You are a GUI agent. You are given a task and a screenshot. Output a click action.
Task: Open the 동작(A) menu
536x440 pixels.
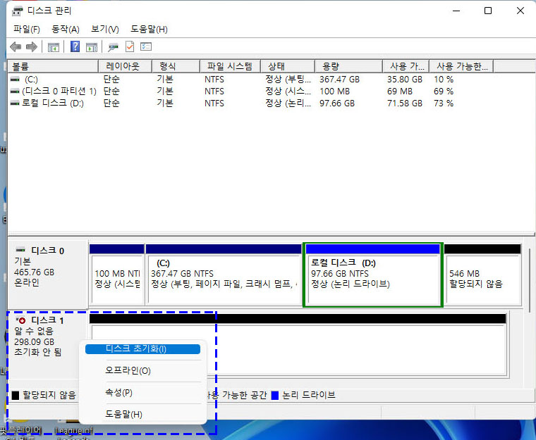pyautogui.click(x=66, y=30)
